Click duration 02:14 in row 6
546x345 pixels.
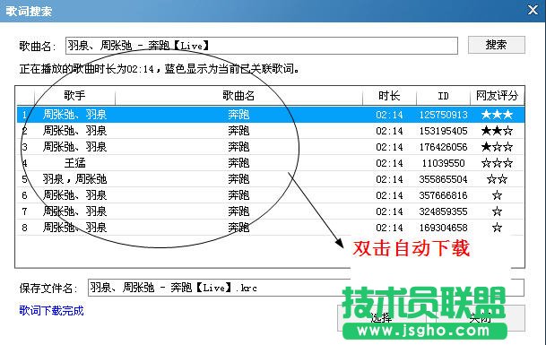tap(389, 195)
